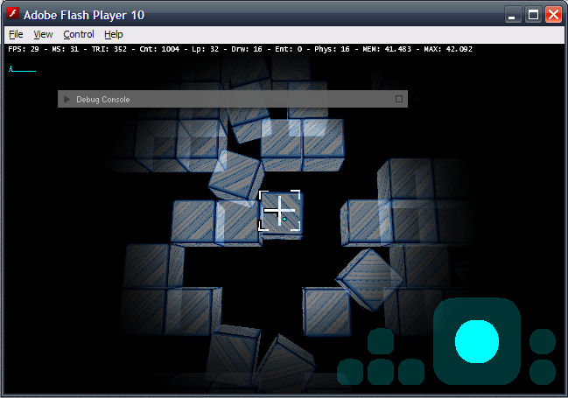Open the Help menu
Screen dimensions: 568x398
[114, 34]
